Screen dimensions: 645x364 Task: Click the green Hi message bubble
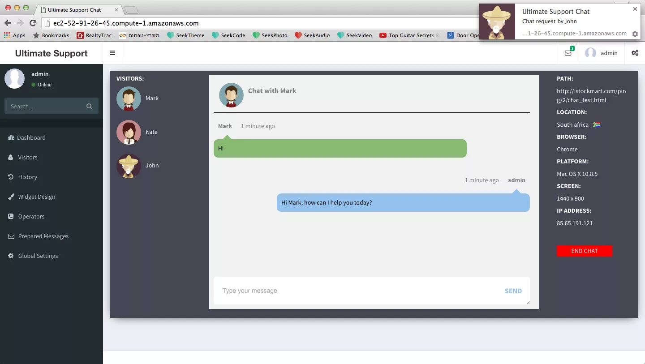(340, 148)
